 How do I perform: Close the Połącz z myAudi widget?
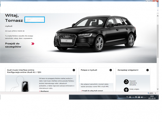(111, 70)
